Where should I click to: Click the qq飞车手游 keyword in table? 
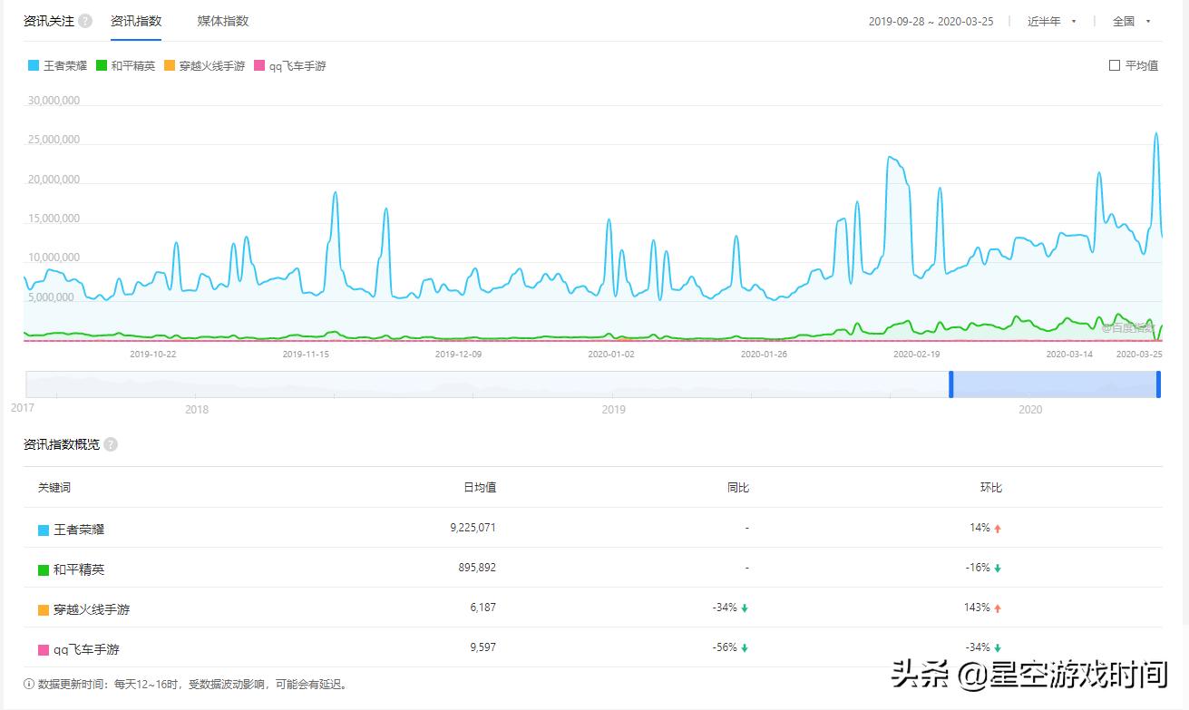tap(86, 650)
